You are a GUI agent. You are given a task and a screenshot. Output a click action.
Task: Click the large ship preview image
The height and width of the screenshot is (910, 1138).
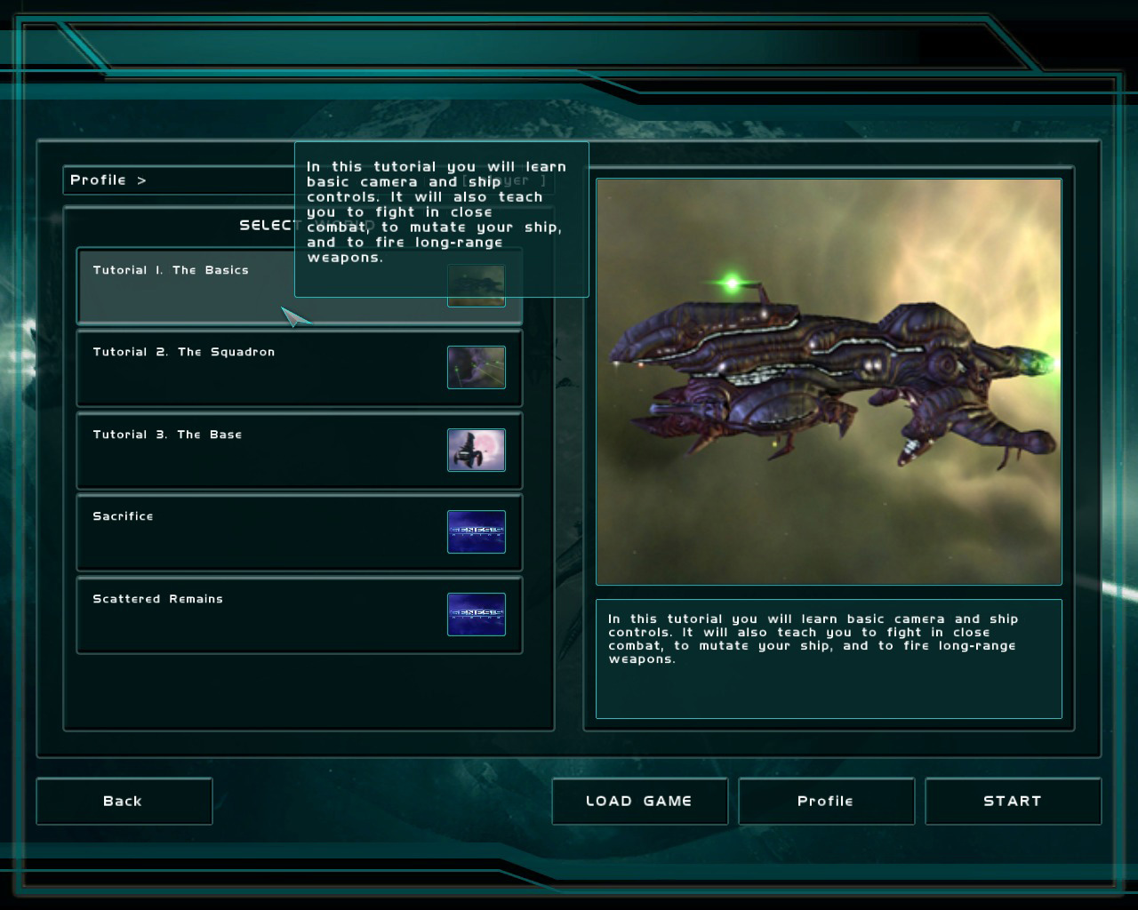[x=829, y=382]
